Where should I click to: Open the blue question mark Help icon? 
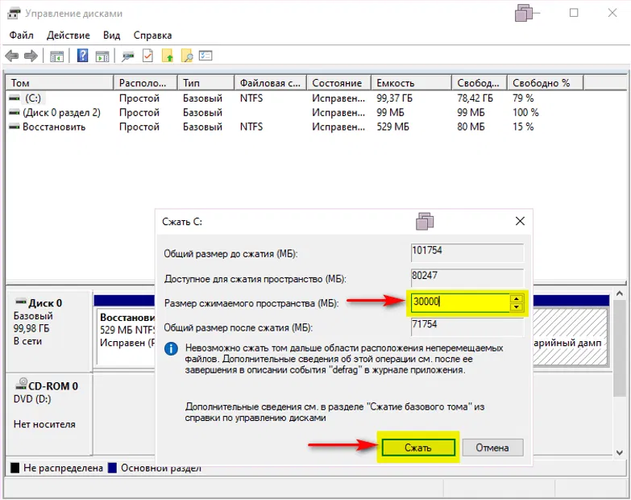[x=82, y=56]
